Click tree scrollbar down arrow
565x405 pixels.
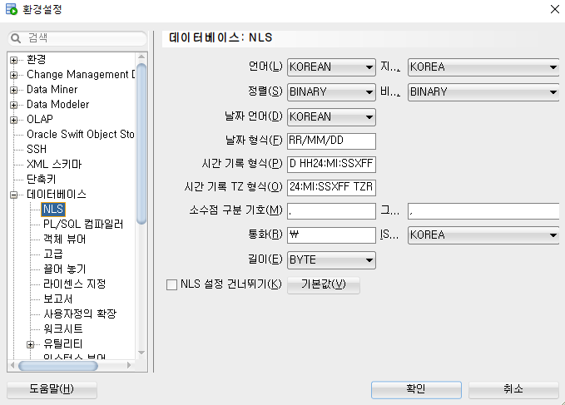tap(141, 353)
